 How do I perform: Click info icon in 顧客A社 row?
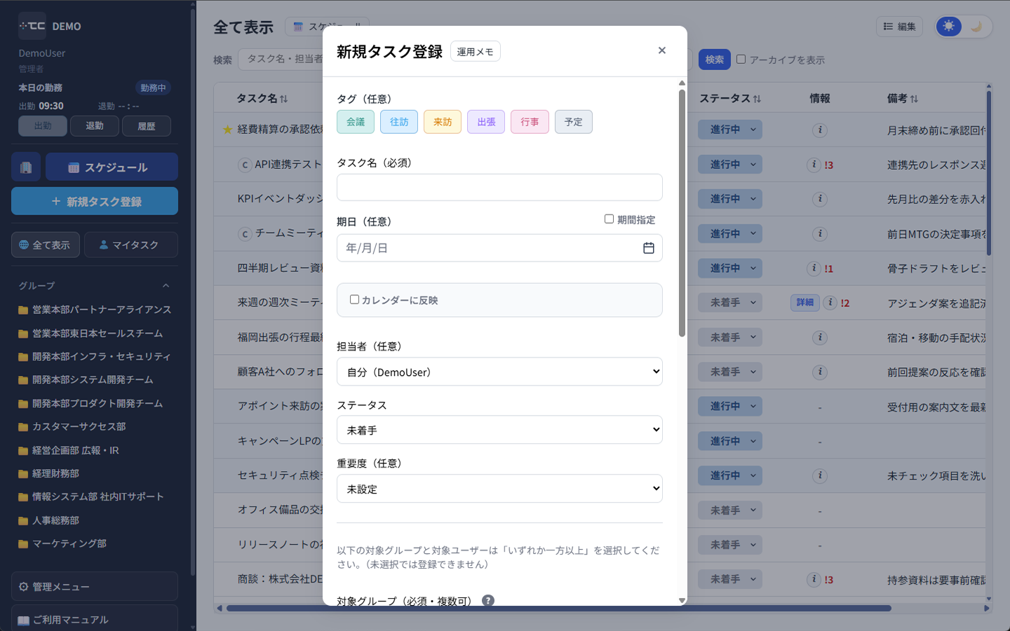click(x=820, y=372)
